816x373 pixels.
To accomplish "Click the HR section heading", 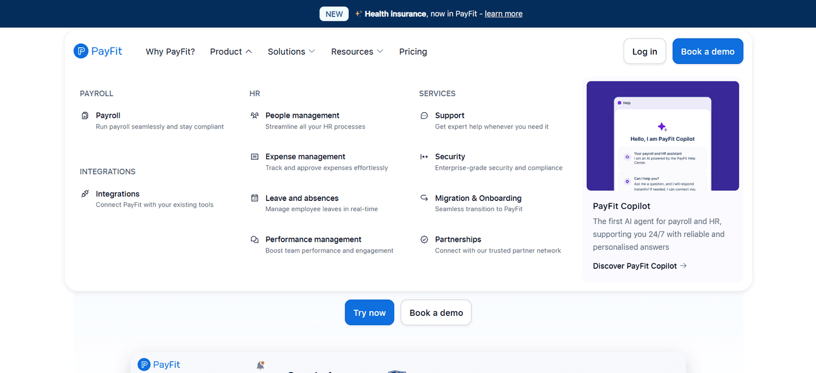I will [254, 93].
